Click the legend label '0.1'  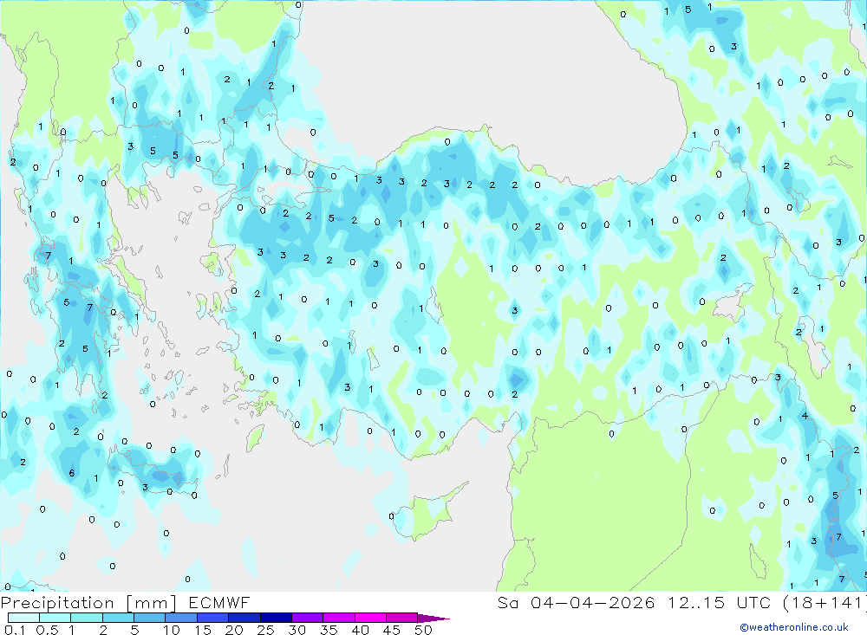[x=15, y=630]
